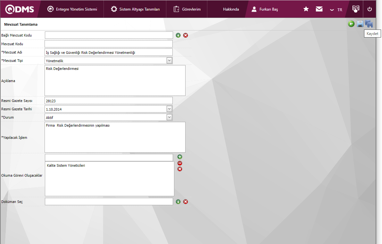Open the TR language dropdown
Viewport: 382px width, 244px height.
pyautogui.click(x=336, y=10)
